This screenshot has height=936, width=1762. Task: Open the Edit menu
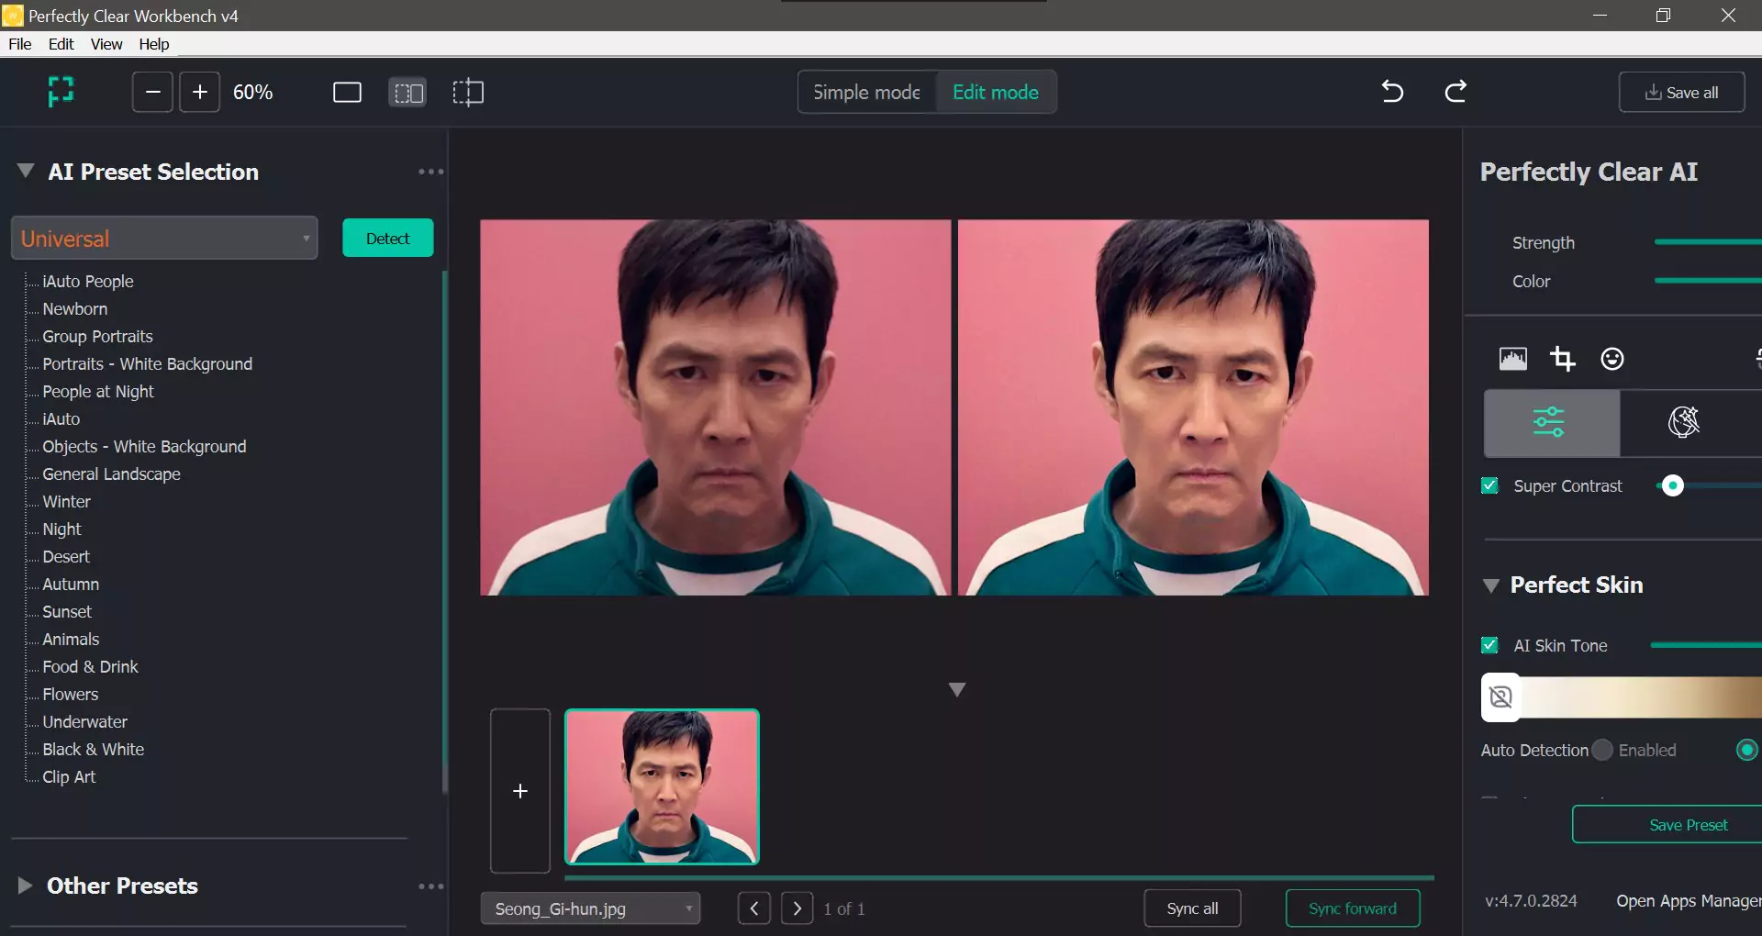coord(61,44)
